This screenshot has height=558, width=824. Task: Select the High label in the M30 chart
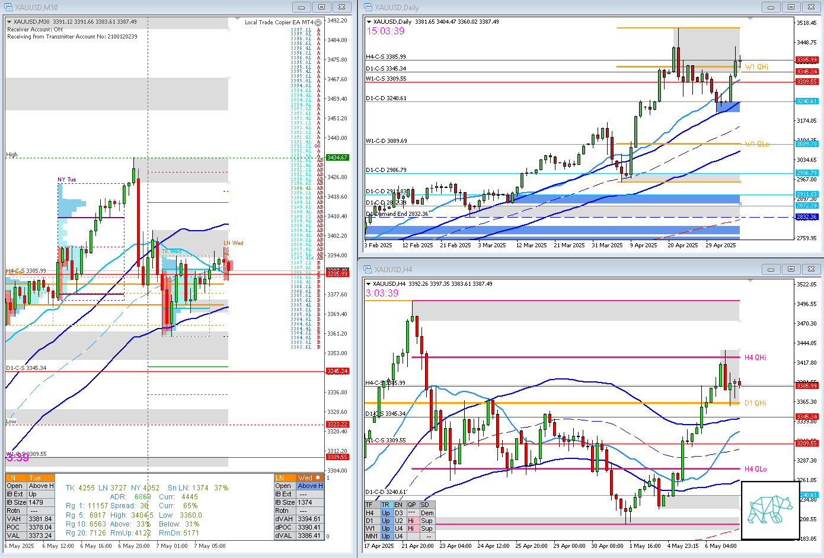pos(12,155)
